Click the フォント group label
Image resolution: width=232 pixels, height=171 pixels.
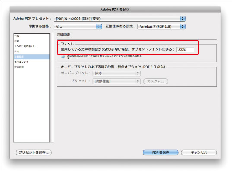67,44
